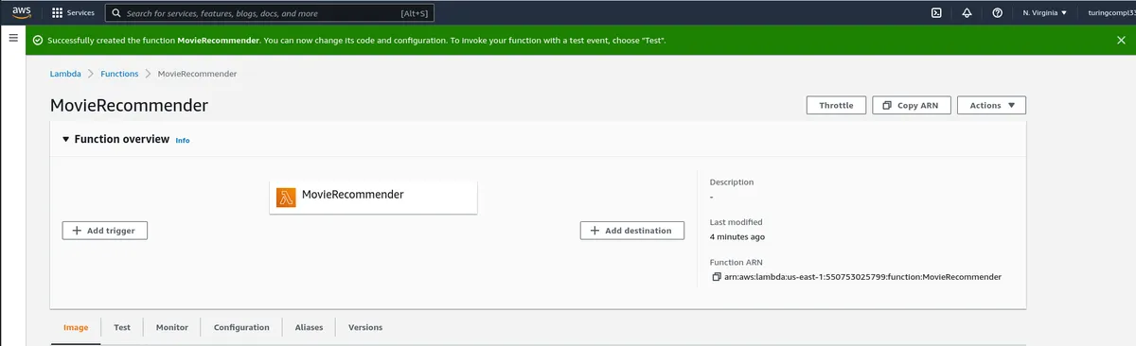Switch to the Aliases tab
Image resolution: width=1136 pixels, height=346 pixels.
pyautogui.click(x=309, y=327)
